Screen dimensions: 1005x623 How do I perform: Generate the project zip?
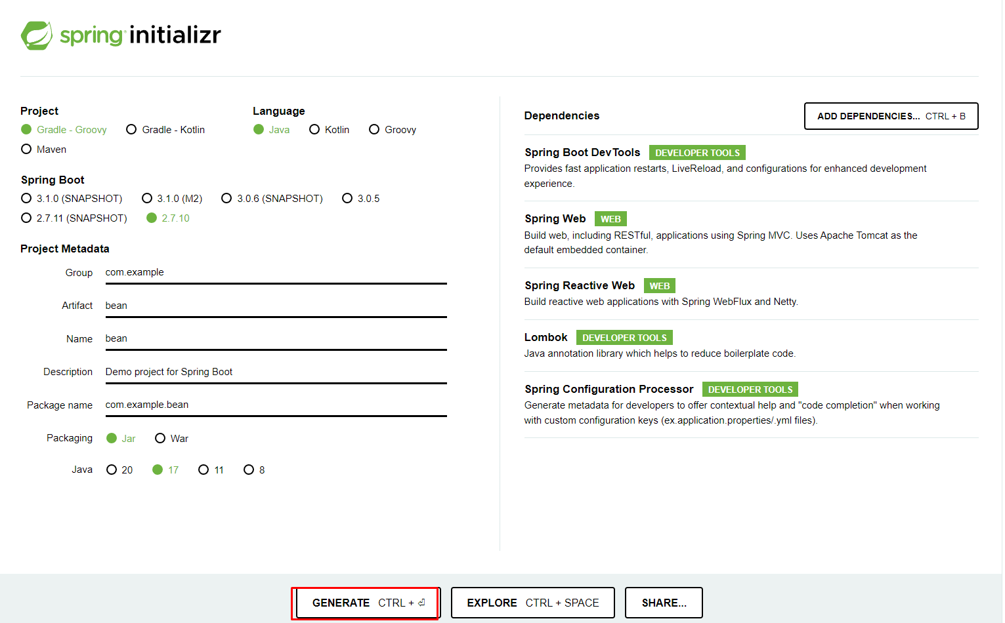(x=368, y=603)
